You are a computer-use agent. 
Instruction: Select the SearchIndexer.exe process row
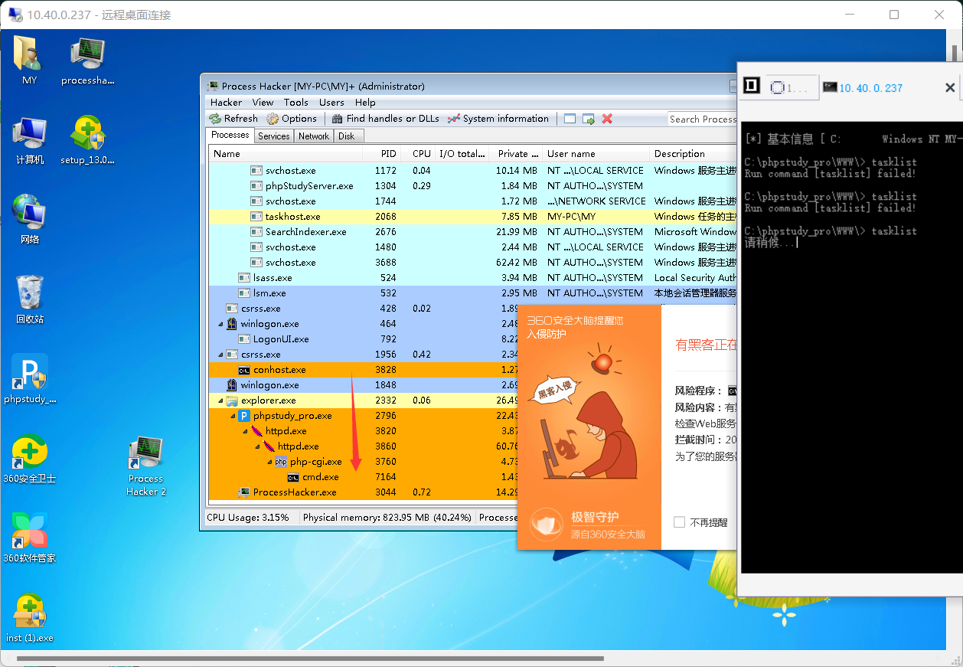click(473, 232)
